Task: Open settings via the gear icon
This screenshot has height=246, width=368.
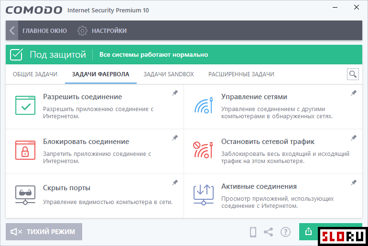Action: pos(82,31)
